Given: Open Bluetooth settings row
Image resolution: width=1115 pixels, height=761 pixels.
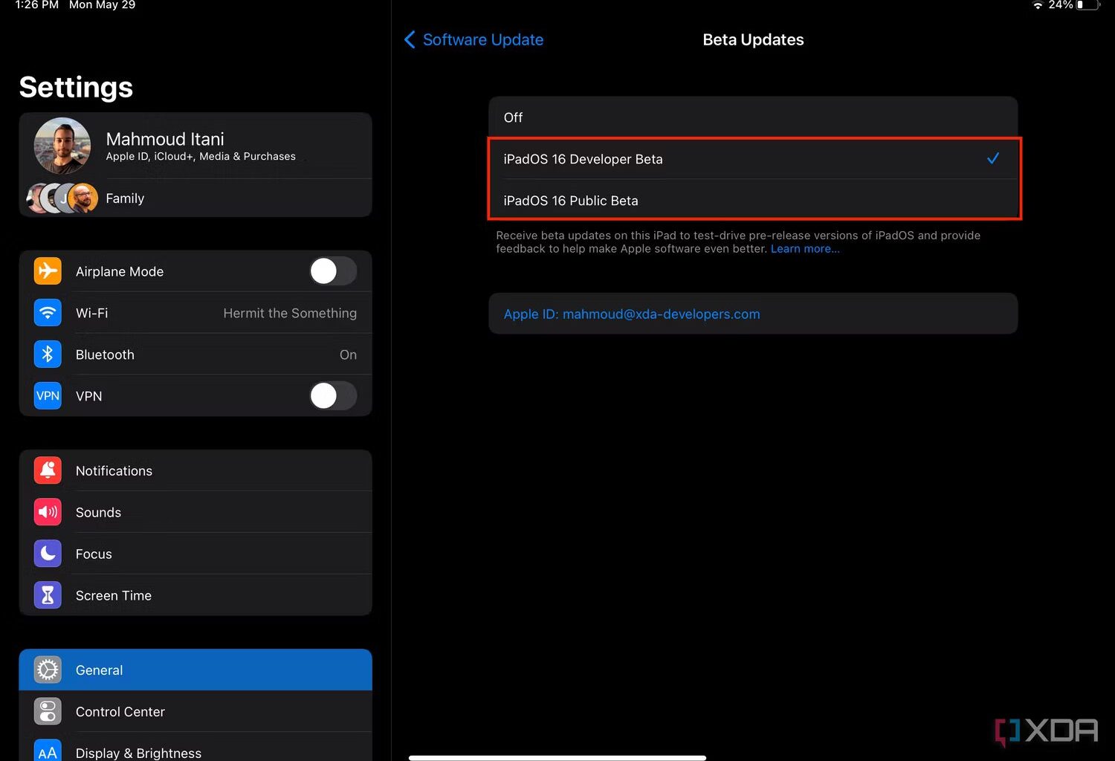Looking at the screenshot, I should point(195,354).
